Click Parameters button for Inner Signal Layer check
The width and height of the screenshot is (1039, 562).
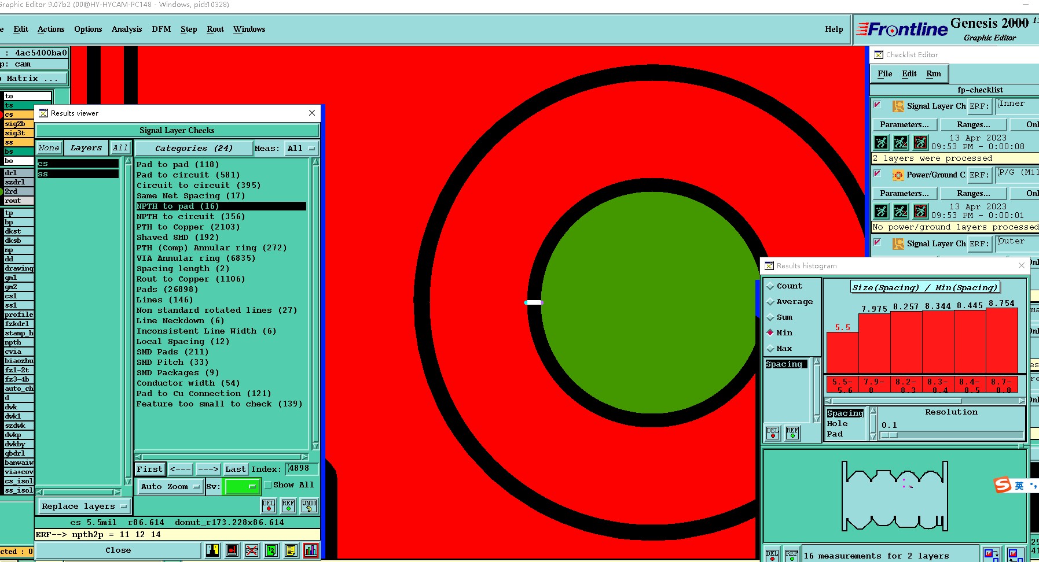904,125
